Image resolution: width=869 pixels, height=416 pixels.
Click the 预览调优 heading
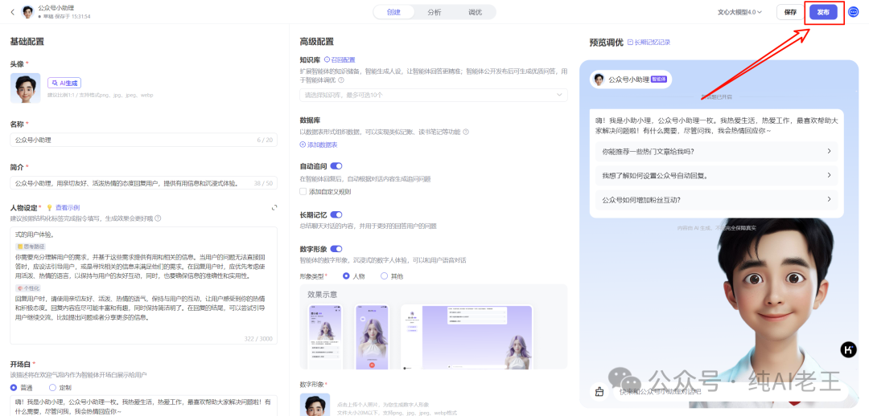point(607,43)
